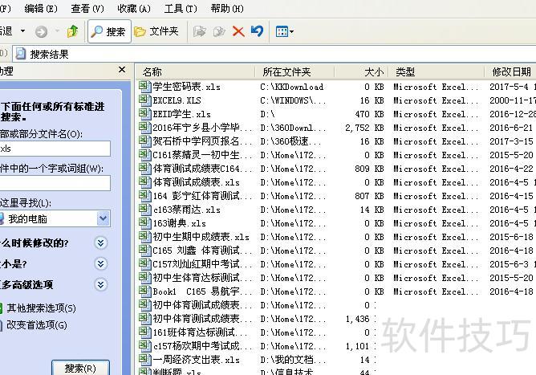
Task: Select the icon of c157杨欢期中考试成 file
Action: (145, 346)
